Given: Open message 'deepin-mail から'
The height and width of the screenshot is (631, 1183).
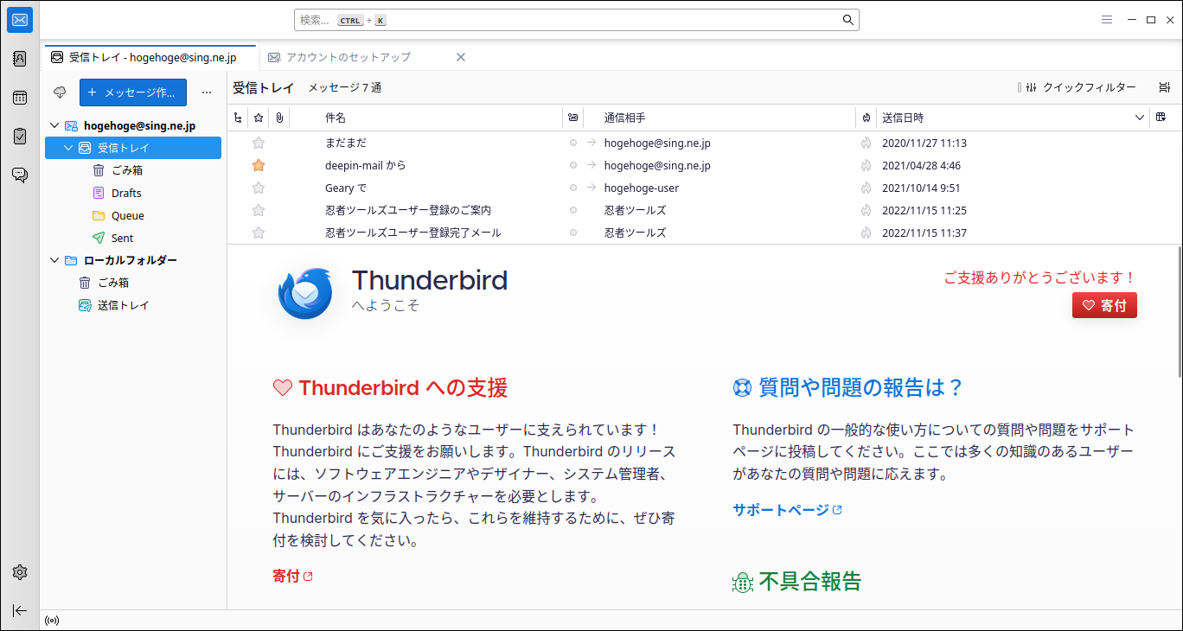Looking at the screenshot, I should [365, 165].
